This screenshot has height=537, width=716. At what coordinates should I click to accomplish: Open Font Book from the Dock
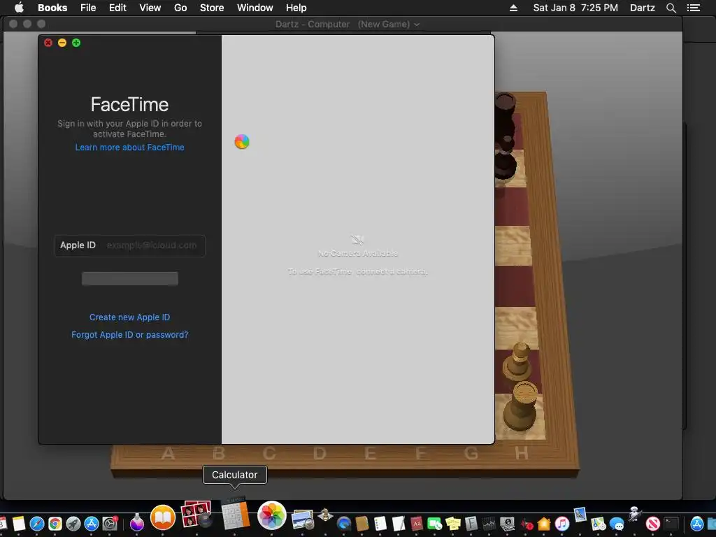pyautogui.click(x=471, y=523)
